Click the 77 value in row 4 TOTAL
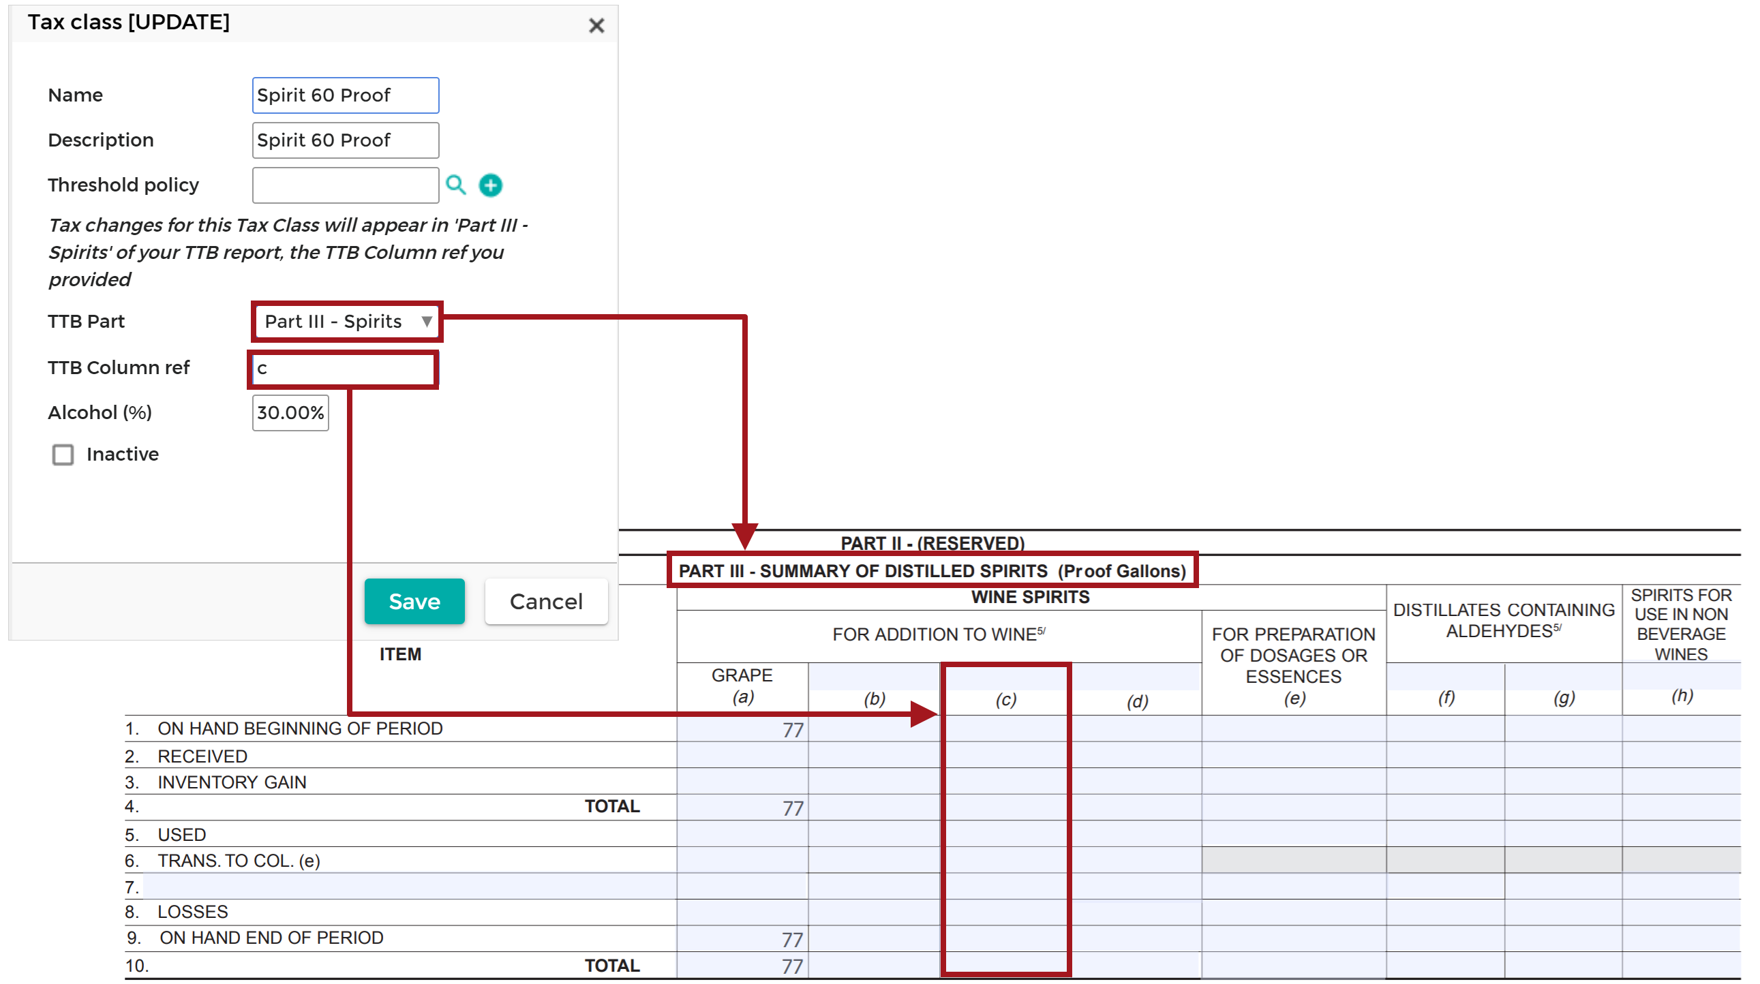Screen dimensions: 1760x984 [793, 809]
